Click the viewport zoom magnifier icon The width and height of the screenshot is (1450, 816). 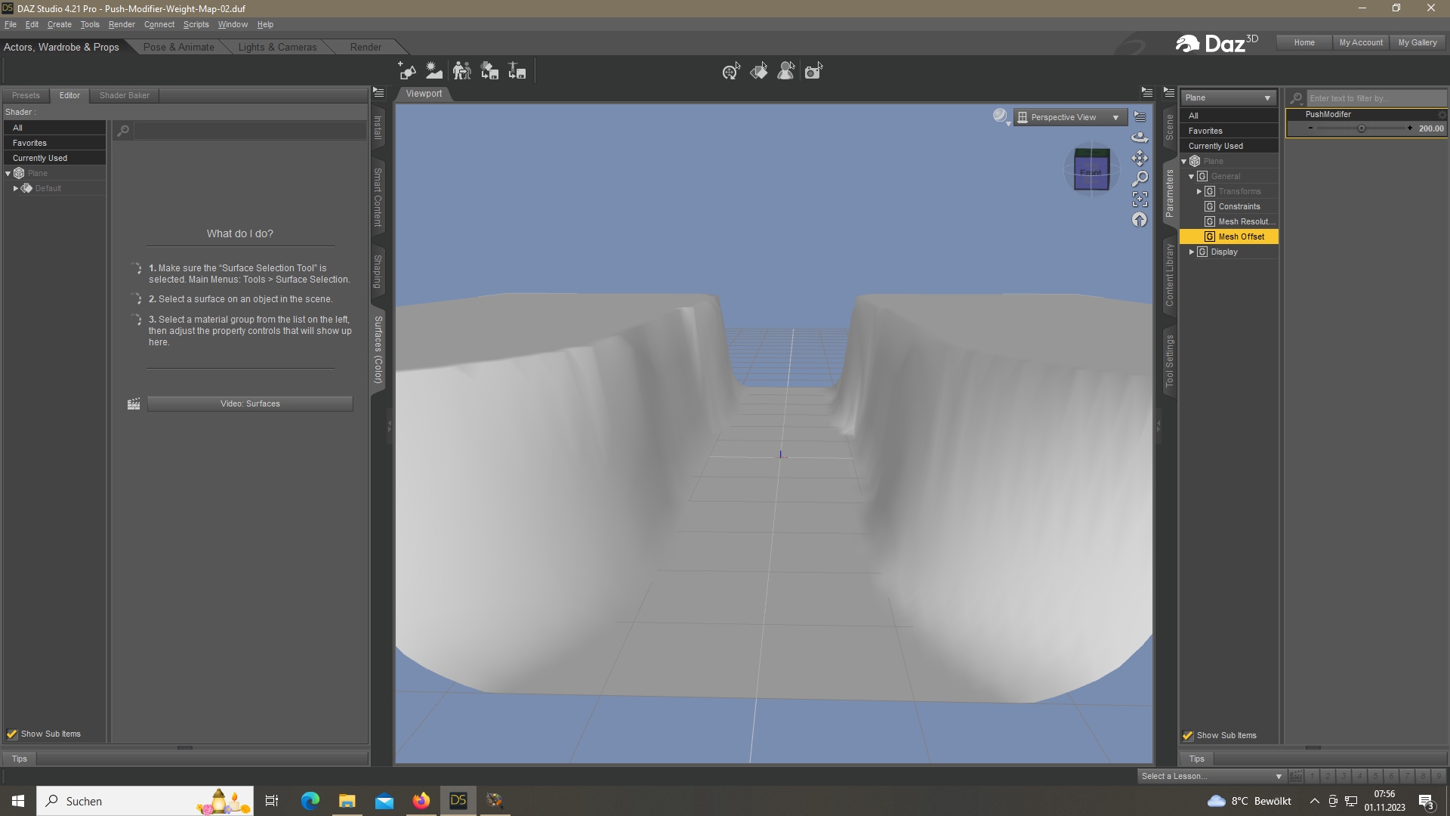[1140, 178]
